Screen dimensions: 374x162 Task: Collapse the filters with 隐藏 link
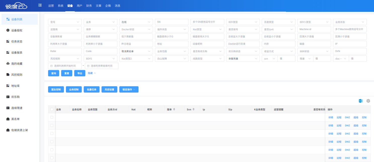point(92,73)
